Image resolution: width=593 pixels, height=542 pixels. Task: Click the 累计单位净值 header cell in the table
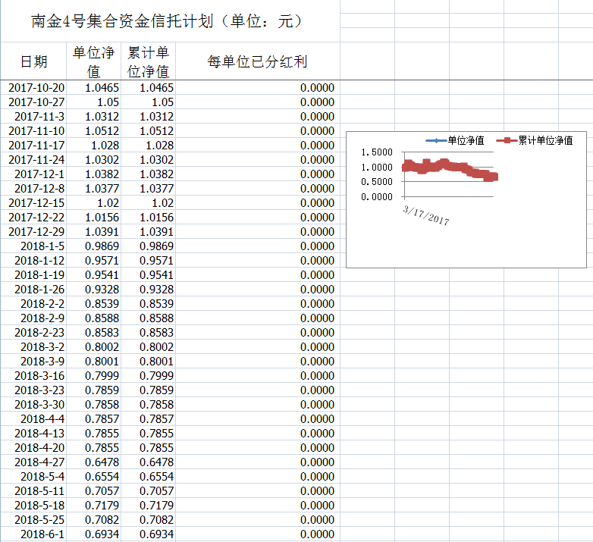pos(148,61)
